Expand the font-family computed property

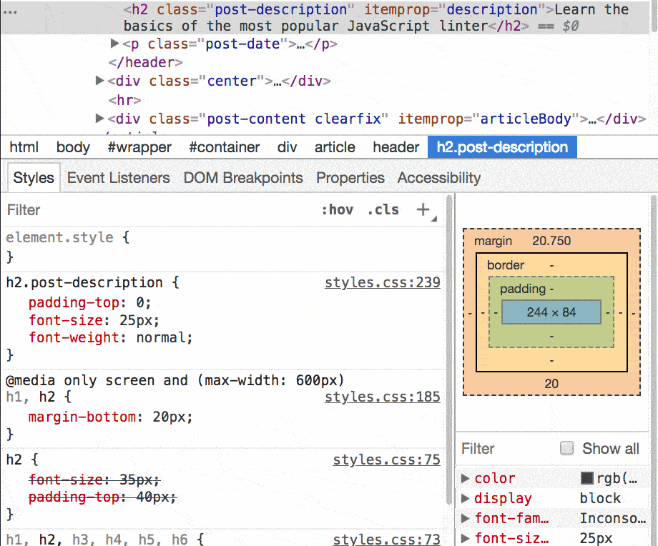[467, 518]
